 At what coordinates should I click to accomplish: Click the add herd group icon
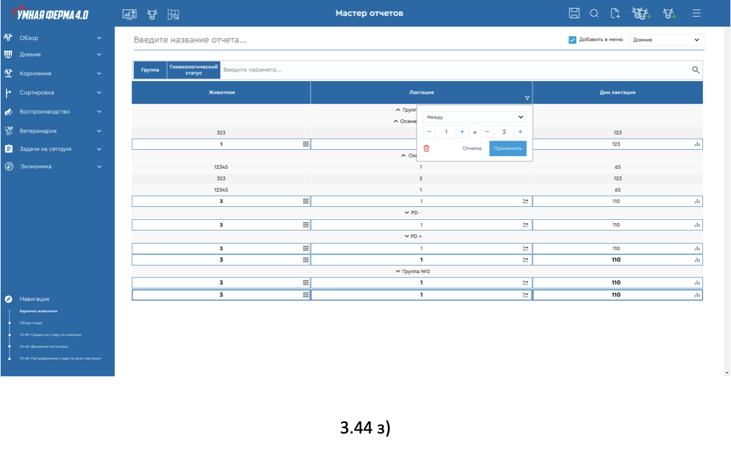tap(642, 14)
